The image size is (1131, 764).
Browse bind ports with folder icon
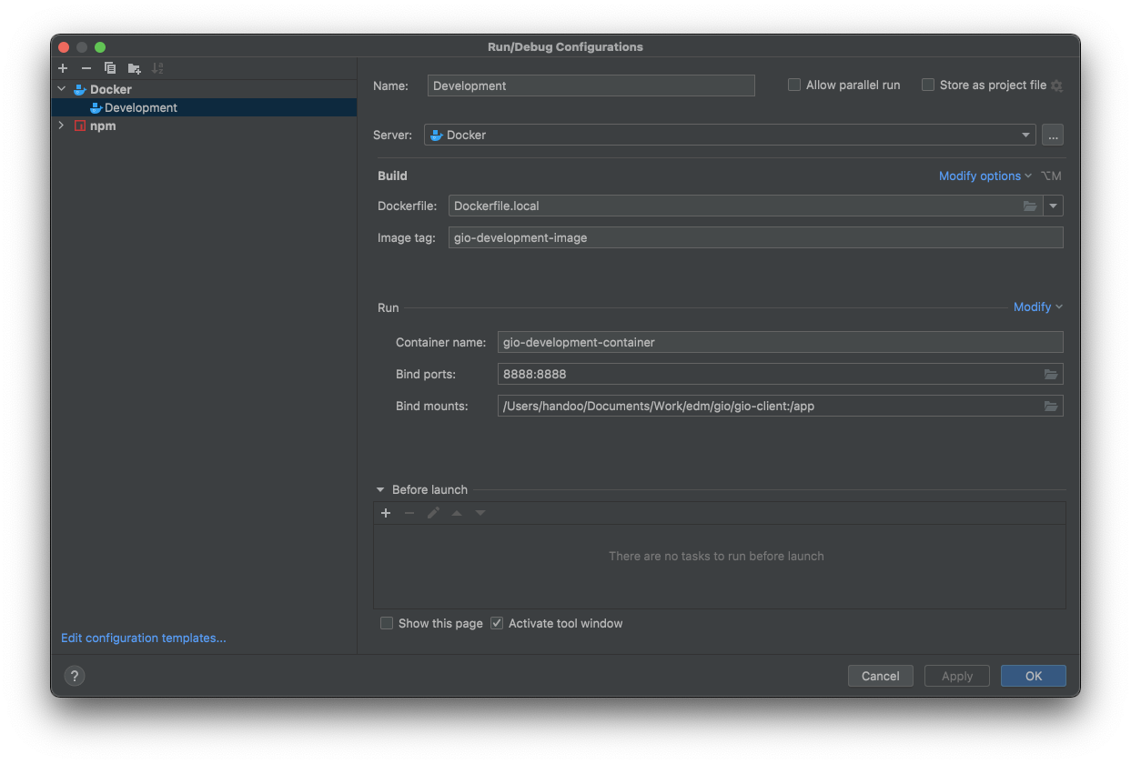(1051, 374)
